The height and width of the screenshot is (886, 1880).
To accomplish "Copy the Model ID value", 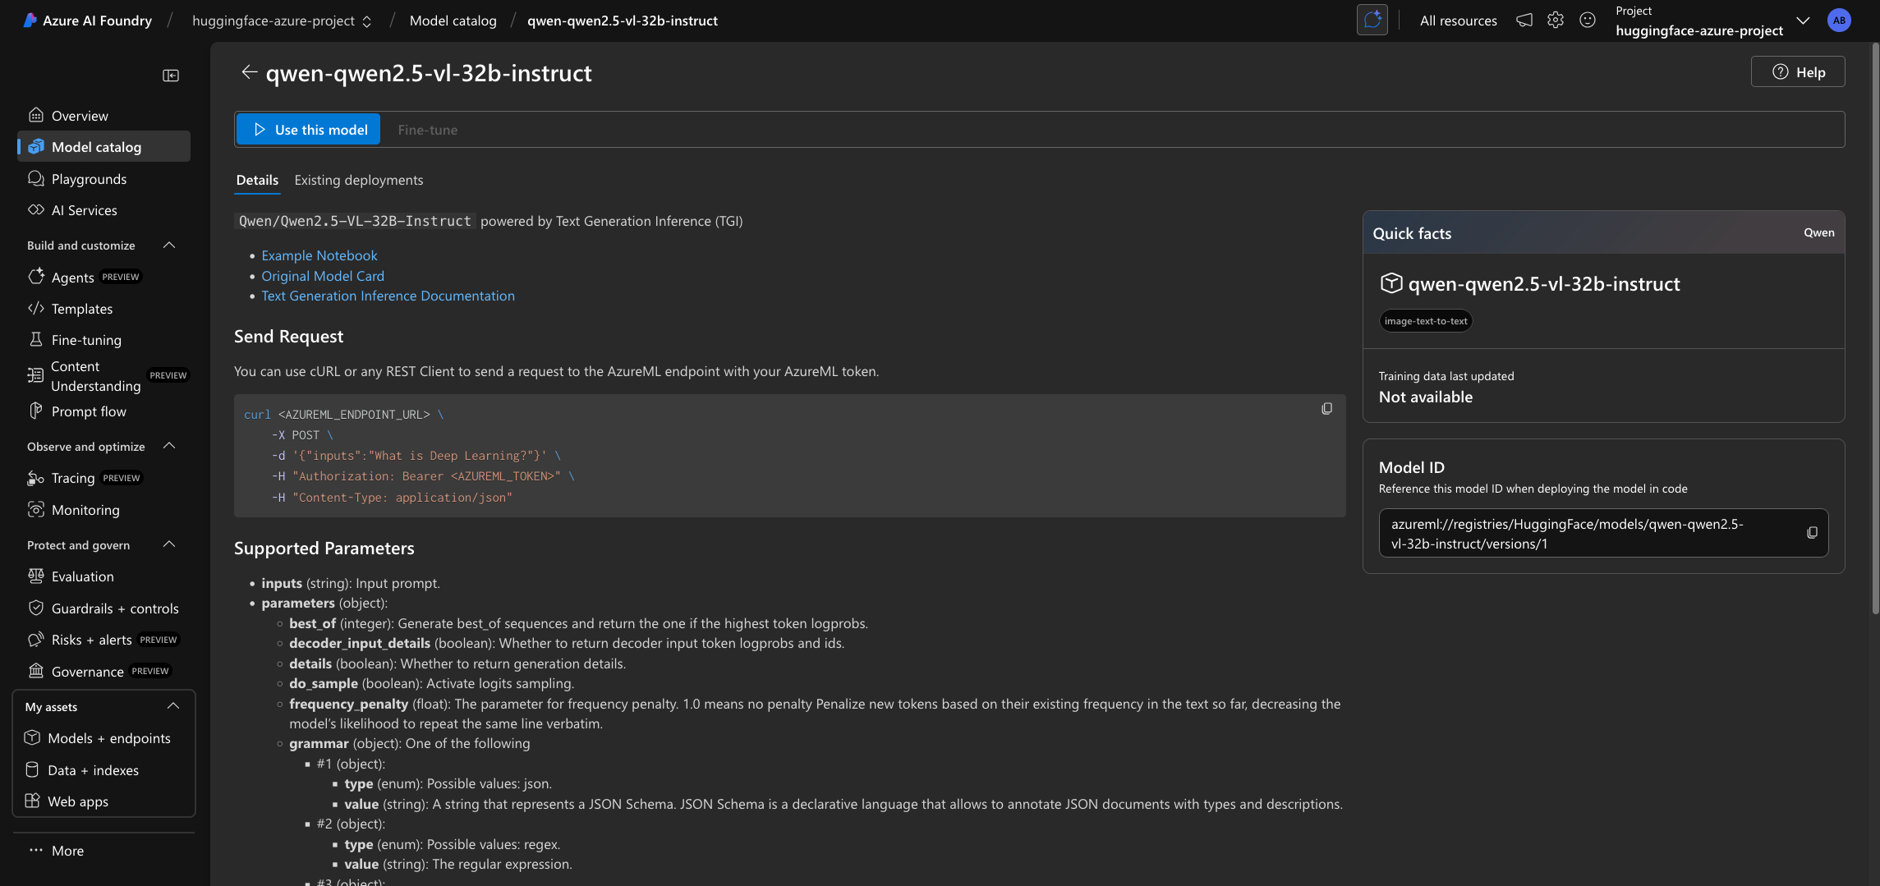I will point(1813,532).
